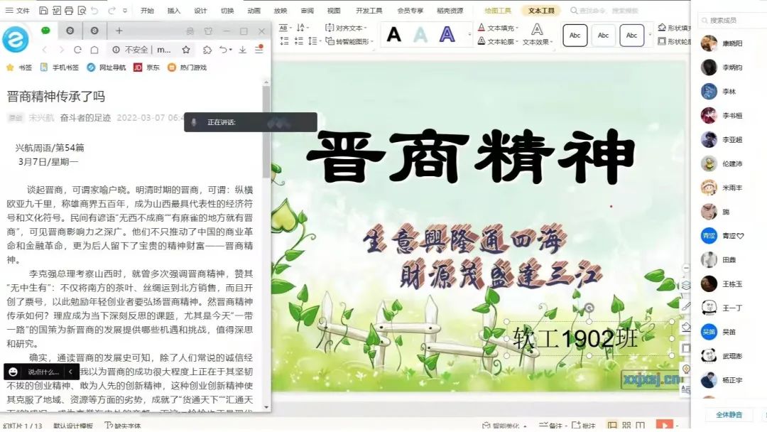Image resolution: width=767 pixels, height=432 pixels.
Task: Click the 全体静音 mute all button
Action: [729, 415]
